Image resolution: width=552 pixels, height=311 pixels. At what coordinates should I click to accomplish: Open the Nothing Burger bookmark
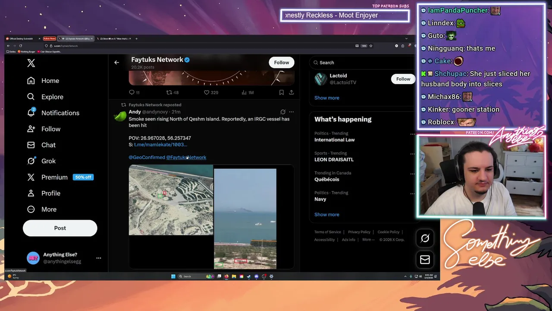(27, 52)
